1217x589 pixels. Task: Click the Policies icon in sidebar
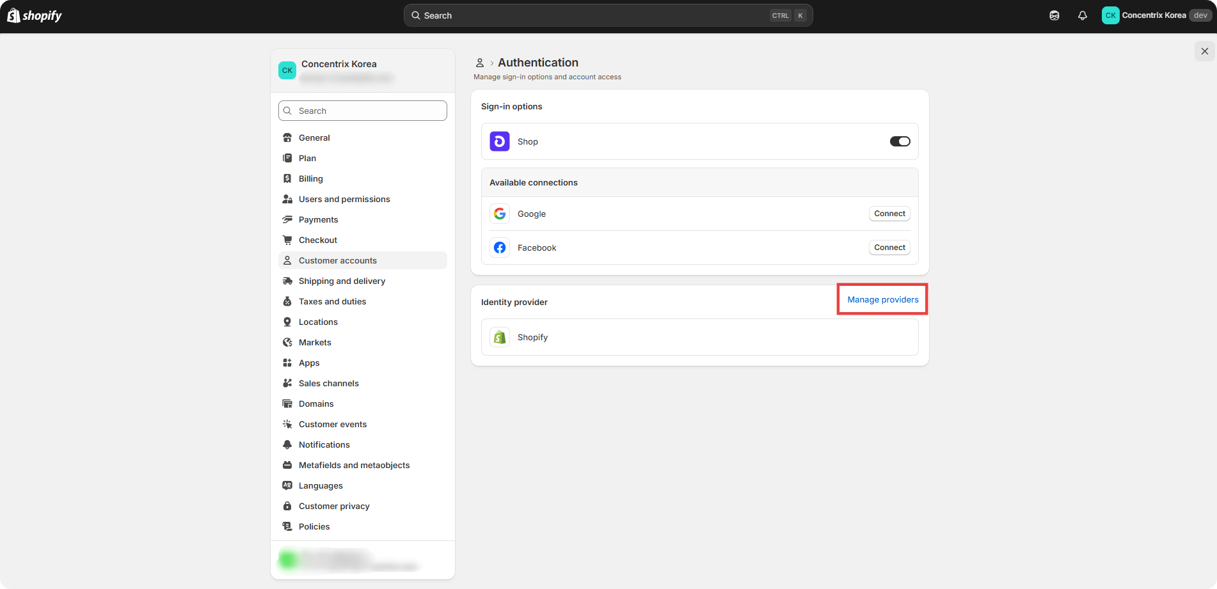click(x=287, y=526)
